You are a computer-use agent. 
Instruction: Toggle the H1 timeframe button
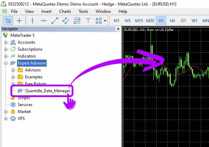tap(161, 20)
